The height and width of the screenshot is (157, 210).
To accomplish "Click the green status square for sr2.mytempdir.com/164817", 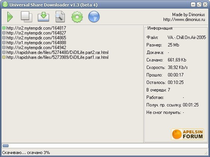I will tap(4, 28).
